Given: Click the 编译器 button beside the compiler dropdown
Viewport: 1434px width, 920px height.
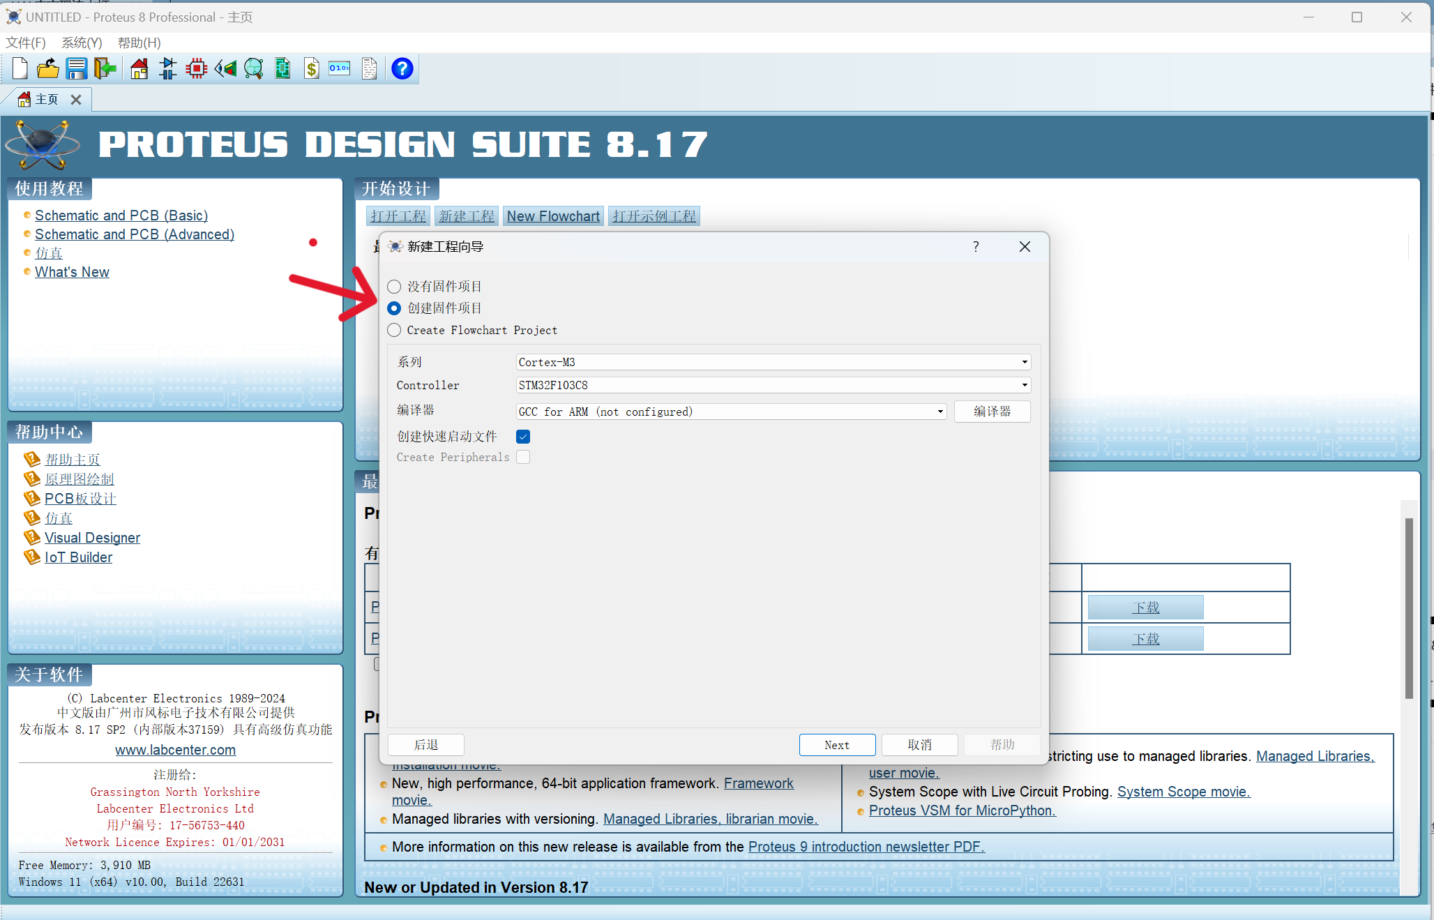Looking at the screenshot, I should click(x=992, y=412).
